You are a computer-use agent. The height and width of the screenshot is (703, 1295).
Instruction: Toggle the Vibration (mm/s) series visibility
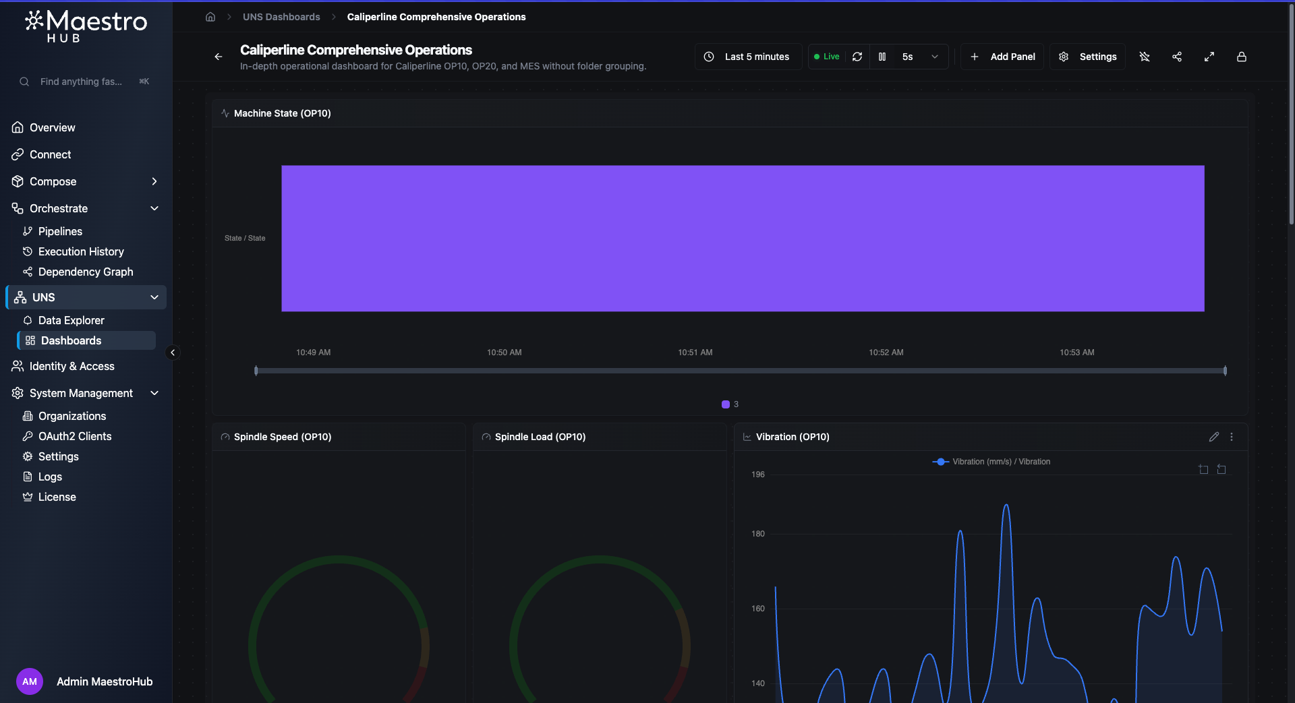(x=990, y=462)
